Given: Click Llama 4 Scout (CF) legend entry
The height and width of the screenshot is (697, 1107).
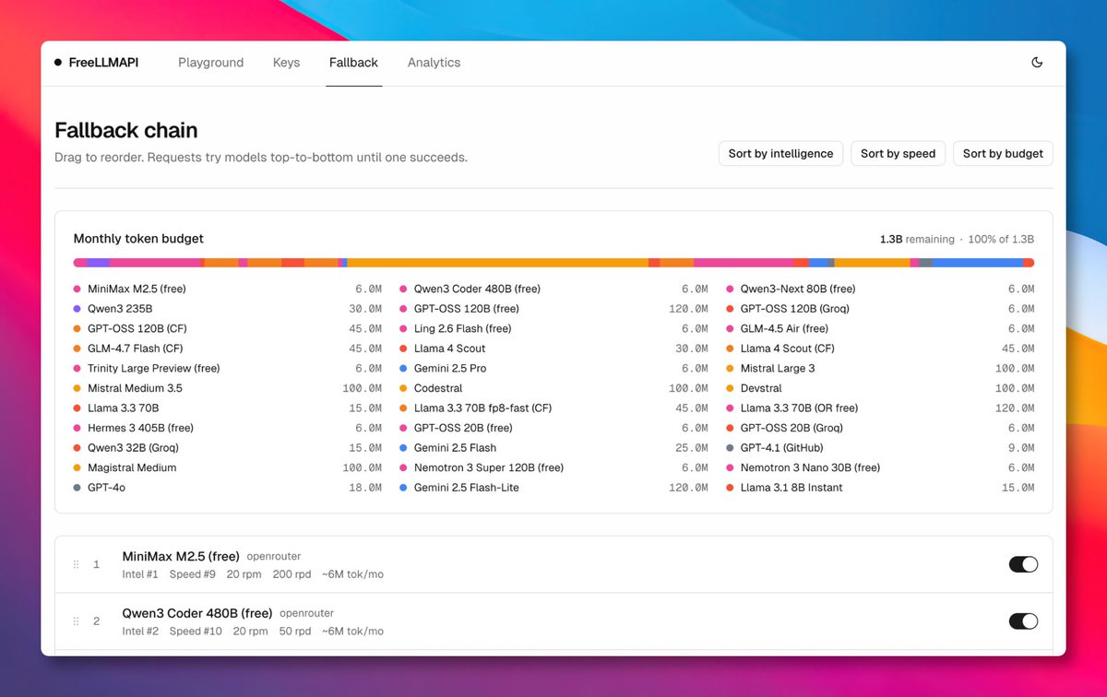Looking at the screenshot, I should [788, 348].
